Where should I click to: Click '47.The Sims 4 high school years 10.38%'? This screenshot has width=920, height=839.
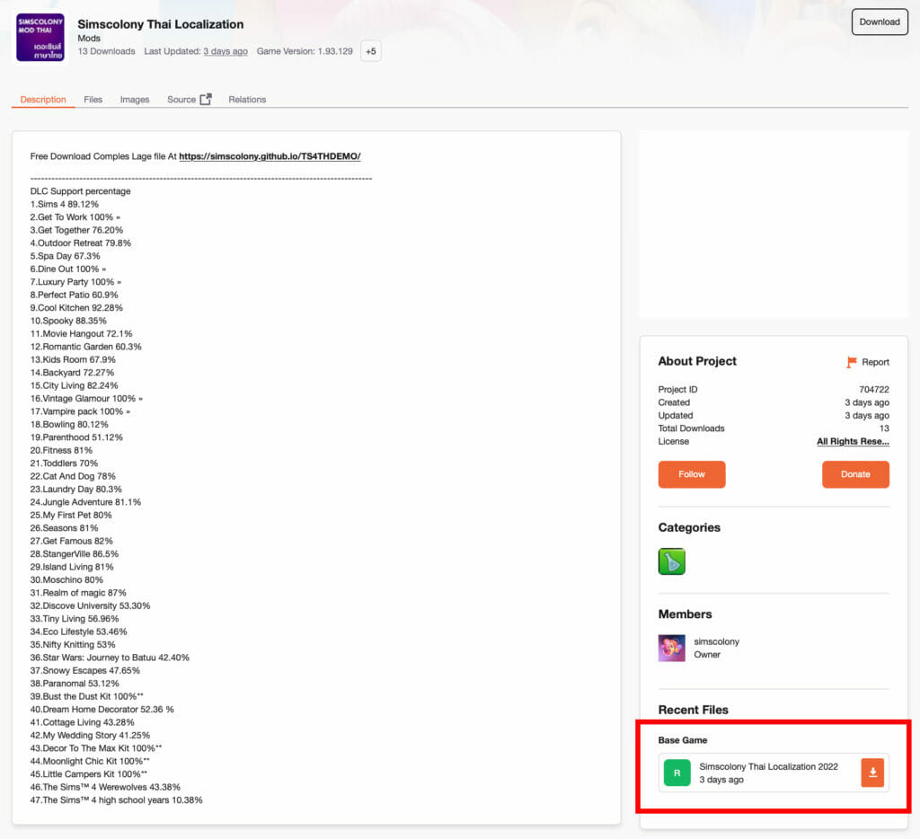pos(116,799)
